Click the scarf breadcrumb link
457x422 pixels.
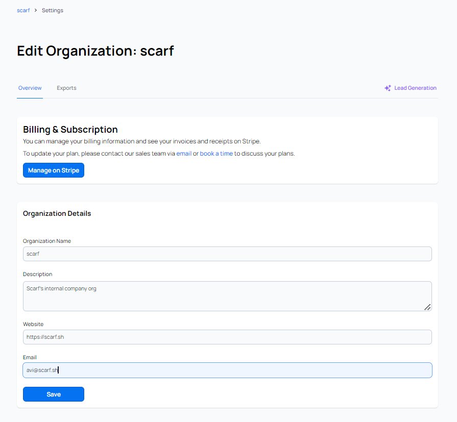(23, 11)
